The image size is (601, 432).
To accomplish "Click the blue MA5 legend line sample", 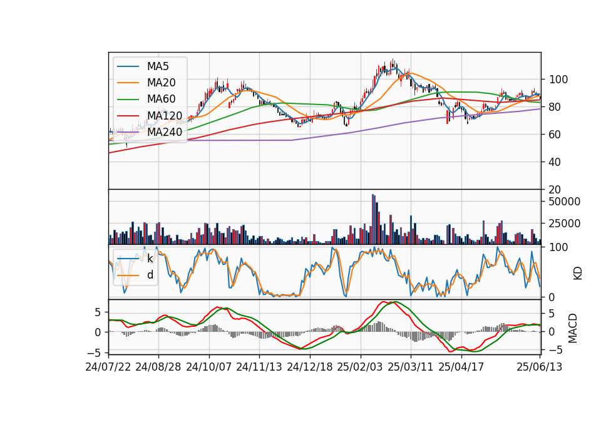I will 128,66.
